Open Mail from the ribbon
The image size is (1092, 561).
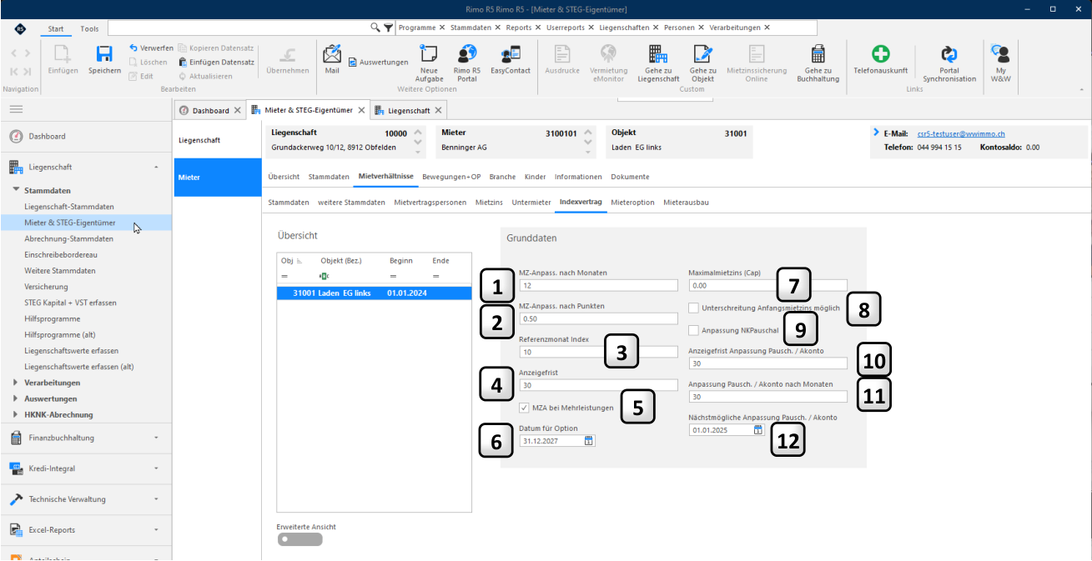[x=332, y=54]
